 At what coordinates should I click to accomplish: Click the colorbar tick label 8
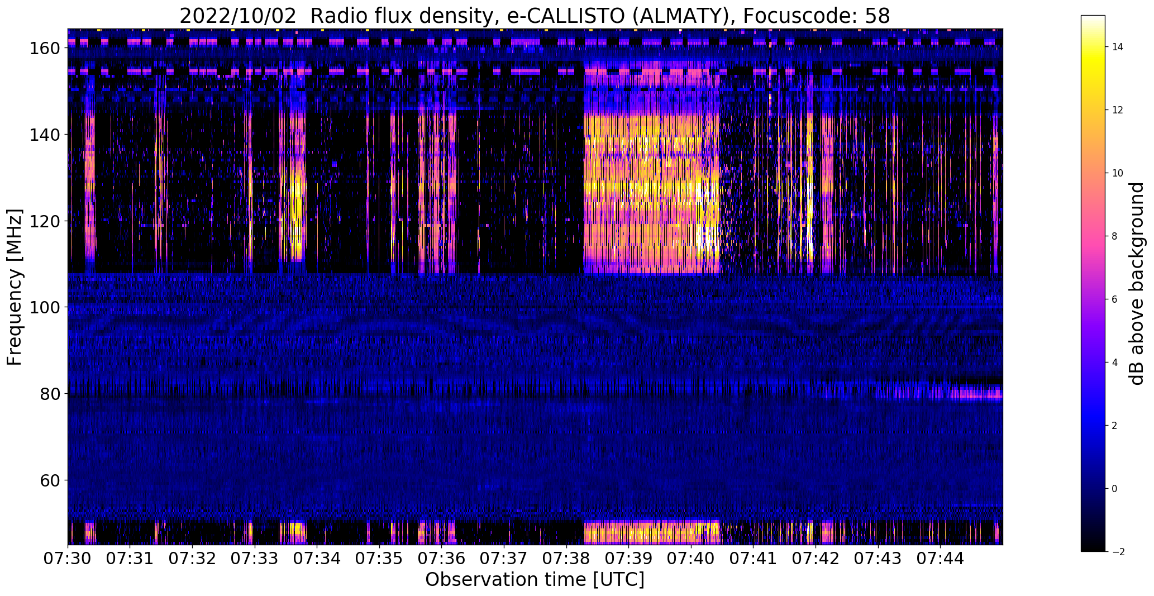[x=1114, y=236]
